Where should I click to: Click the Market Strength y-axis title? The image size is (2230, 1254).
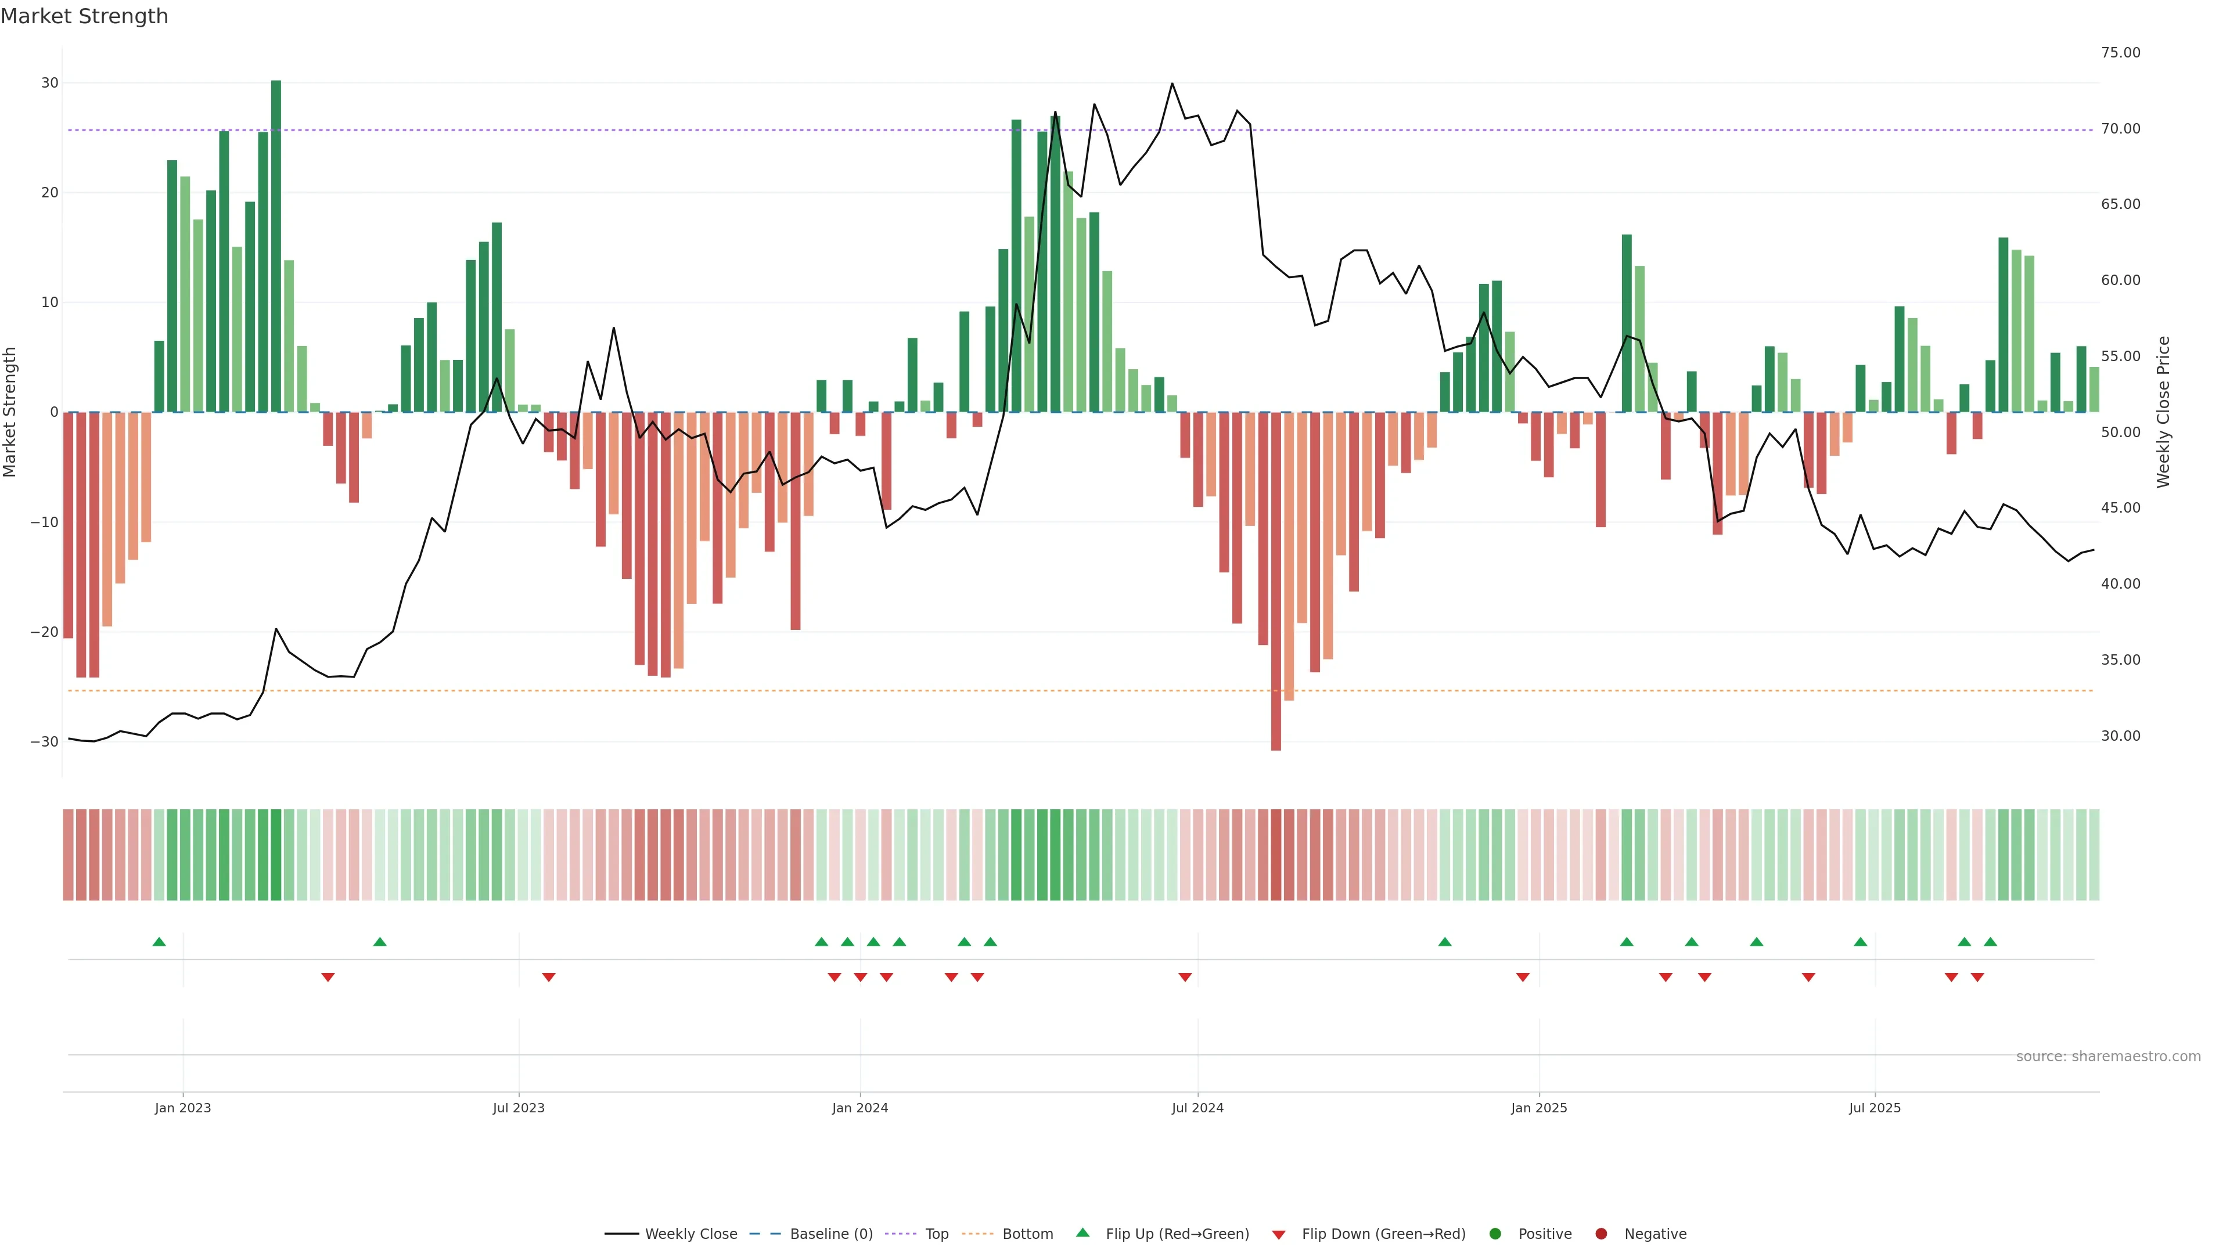10,412
